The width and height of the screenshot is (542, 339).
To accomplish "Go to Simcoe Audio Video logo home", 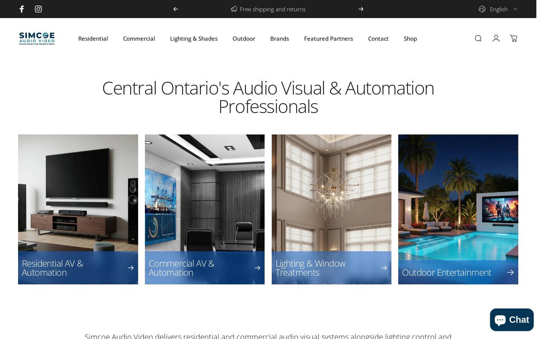I will 37,38.
